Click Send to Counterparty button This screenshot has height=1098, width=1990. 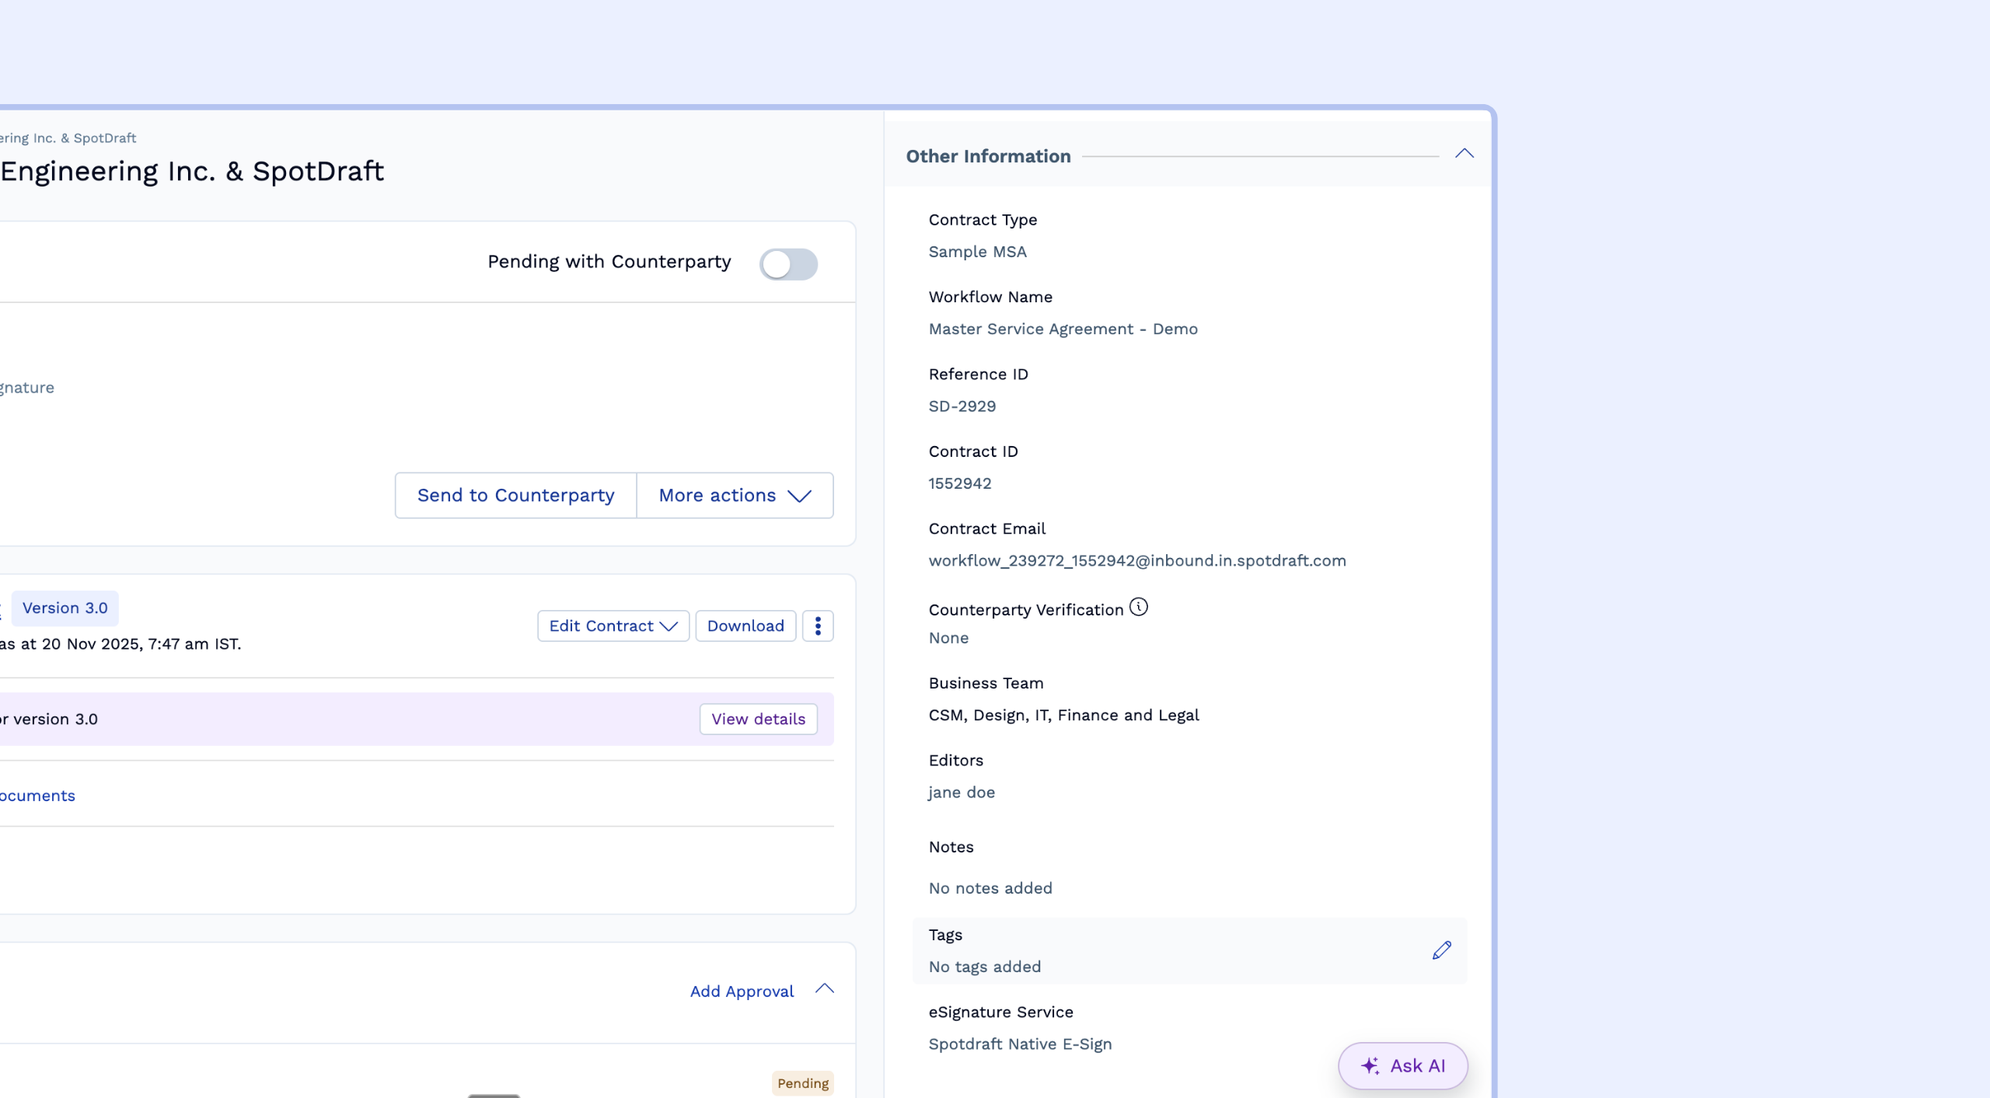(515, 495)
